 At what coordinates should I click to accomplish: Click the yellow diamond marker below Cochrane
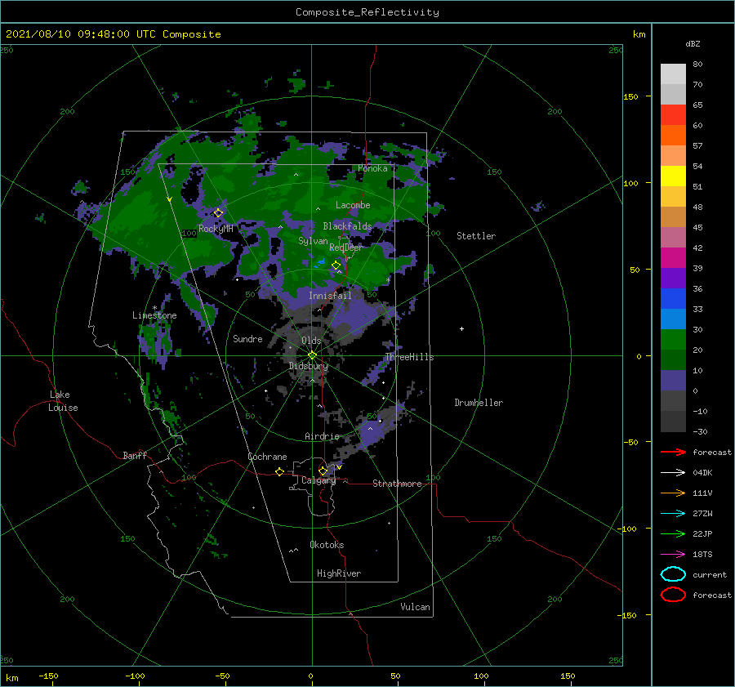279,471
